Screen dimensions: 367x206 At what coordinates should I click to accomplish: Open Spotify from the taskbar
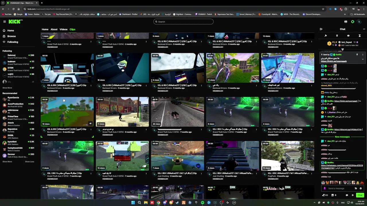[202, 203]
